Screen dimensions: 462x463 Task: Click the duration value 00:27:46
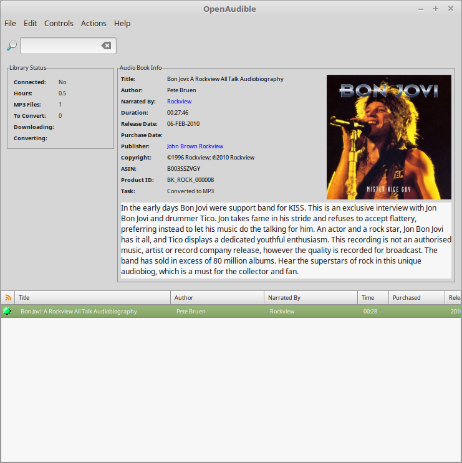[178, 113]
